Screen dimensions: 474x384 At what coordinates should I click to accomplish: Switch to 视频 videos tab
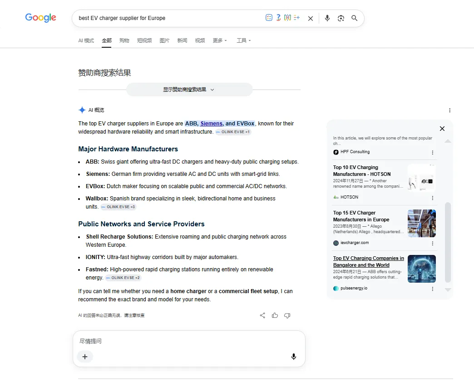click(200, 40)
